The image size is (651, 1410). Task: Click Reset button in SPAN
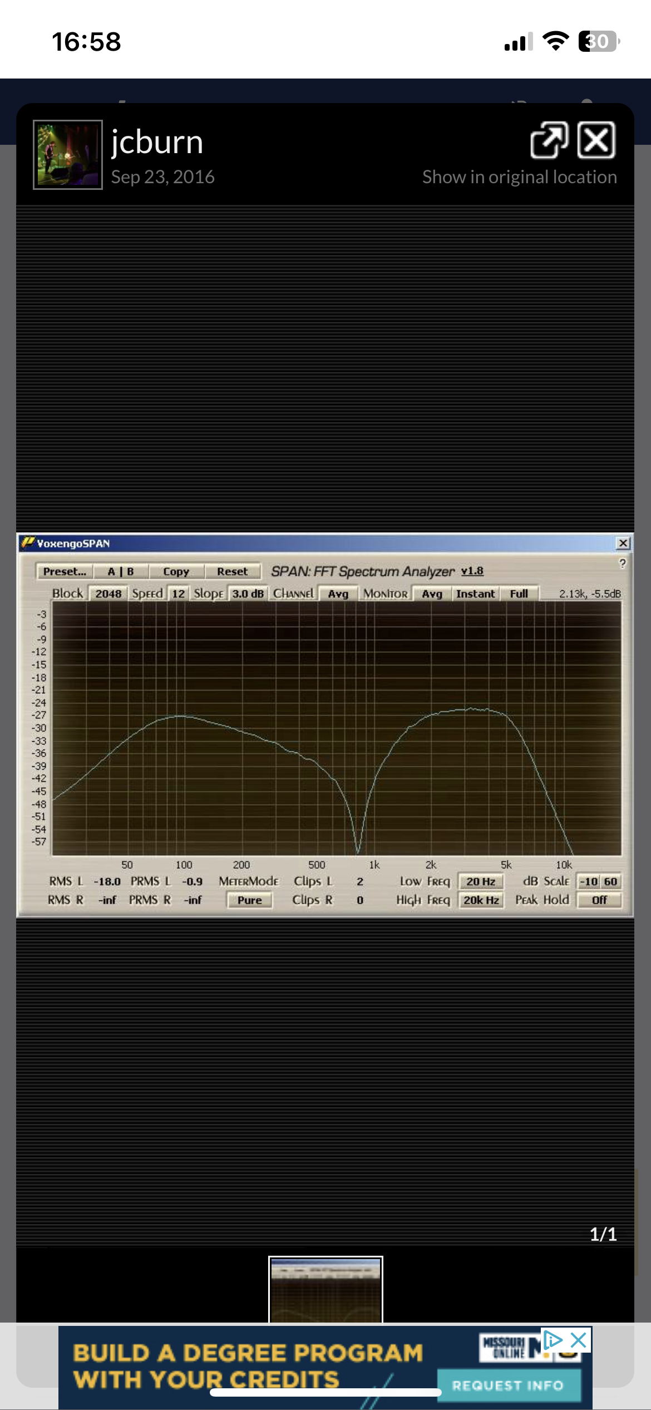click(x=232, y=571)
